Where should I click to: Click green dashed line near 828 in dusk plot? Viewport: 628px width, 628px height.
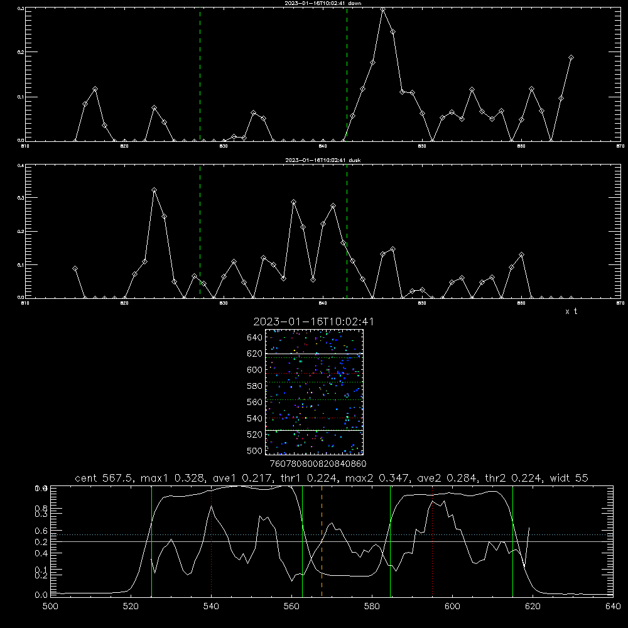pos(200,232)
